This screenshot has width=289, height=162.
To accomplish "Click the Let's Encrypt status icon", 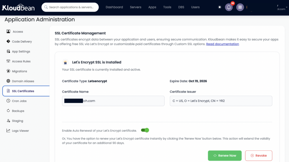I will point(65,62).
